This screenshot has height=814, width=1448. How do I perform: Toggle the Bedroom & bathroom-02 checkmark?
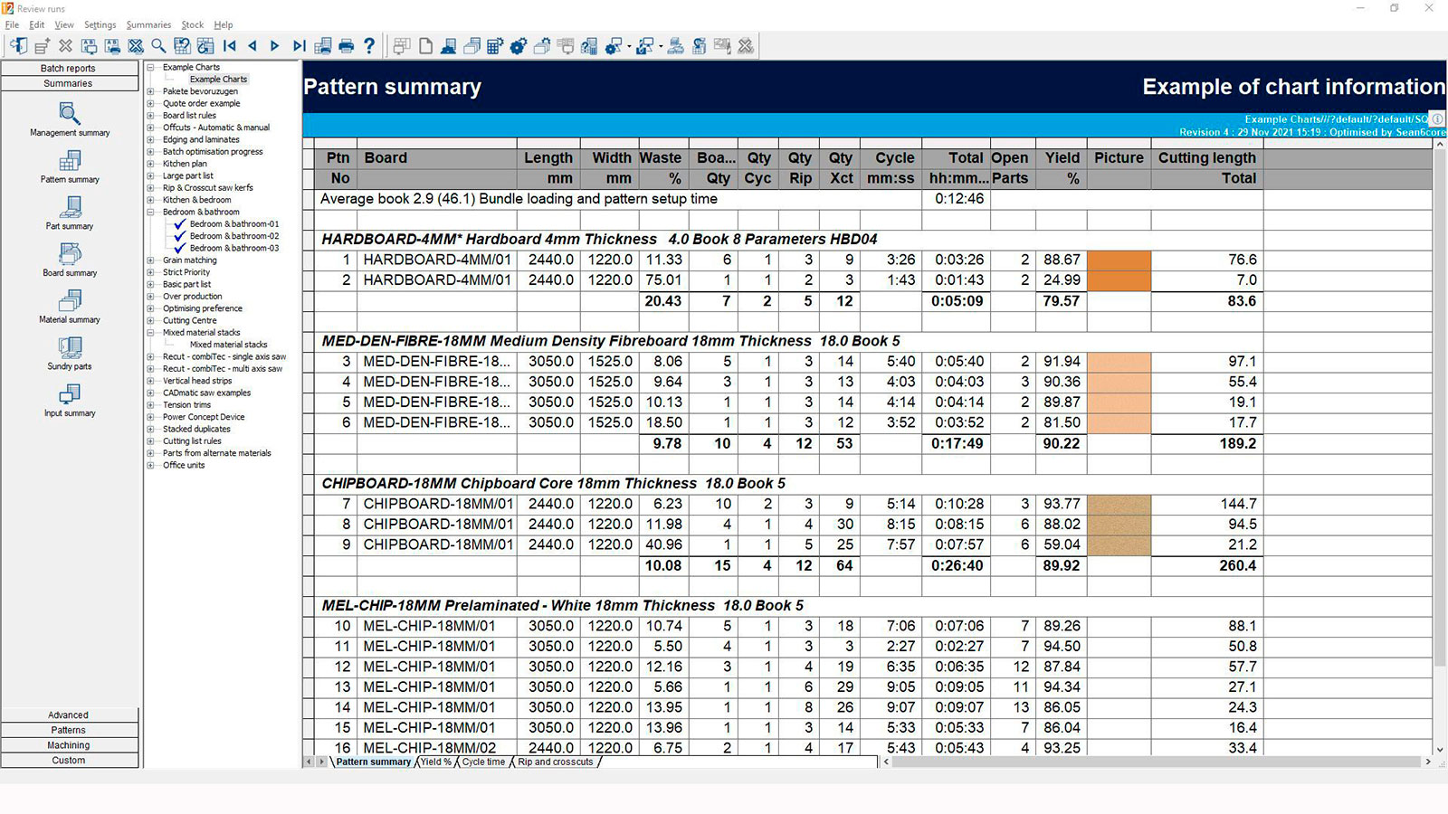point(180,236)
